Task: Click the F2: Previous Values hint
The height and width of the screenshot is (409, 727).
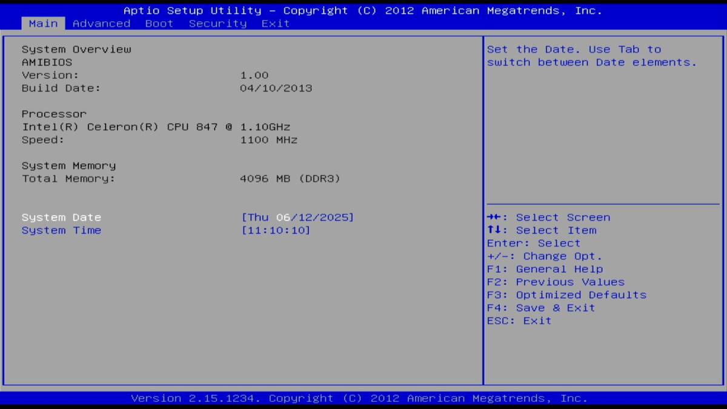Action: (x=556, y=282)
